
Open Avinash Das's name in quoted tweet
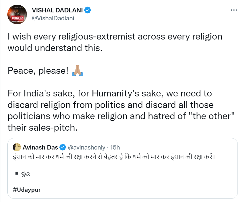41,147
